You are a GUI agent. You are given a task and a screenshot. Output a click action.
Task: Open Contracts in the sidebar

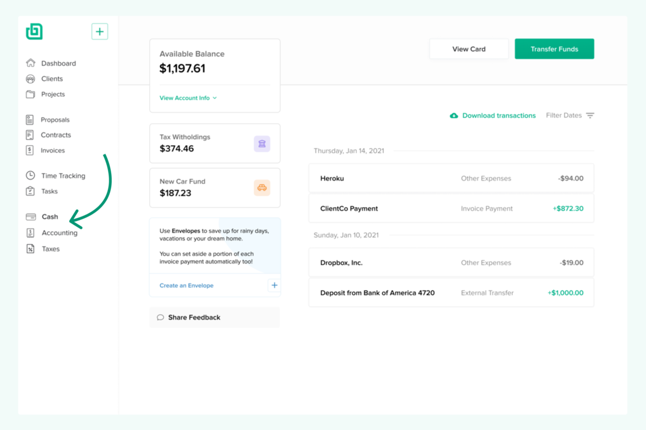55,135
